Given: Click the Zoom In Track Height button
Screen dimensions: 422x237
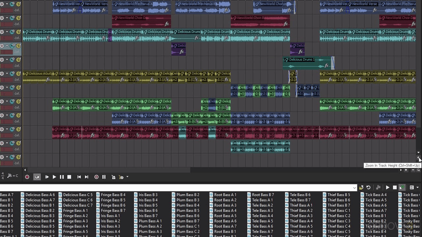Looking at the screenshot, I should pyautogui.click(x=418, y=157).
